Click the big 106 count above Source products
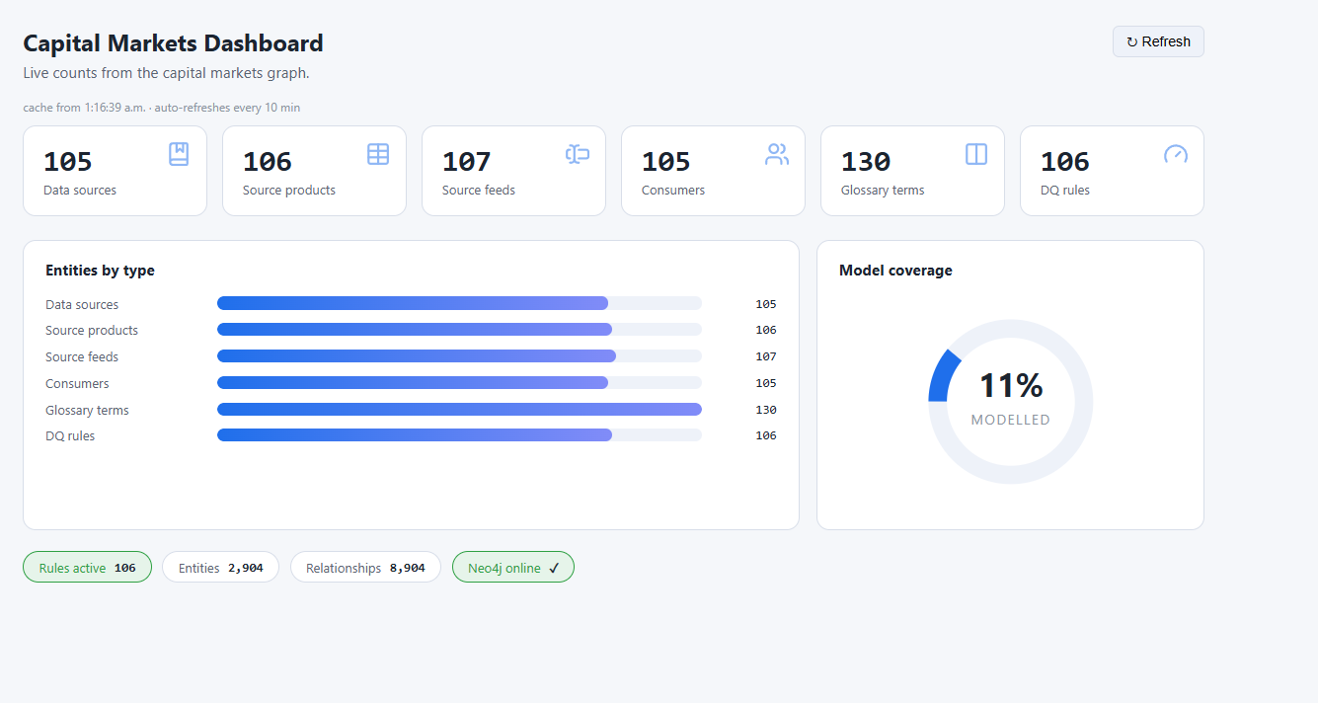 coord(268,162)
